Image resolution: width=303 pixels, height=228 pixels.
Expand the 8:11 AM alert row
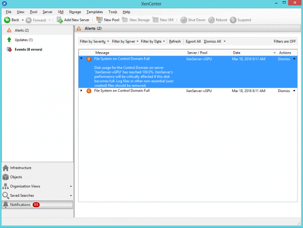point(81,90)
